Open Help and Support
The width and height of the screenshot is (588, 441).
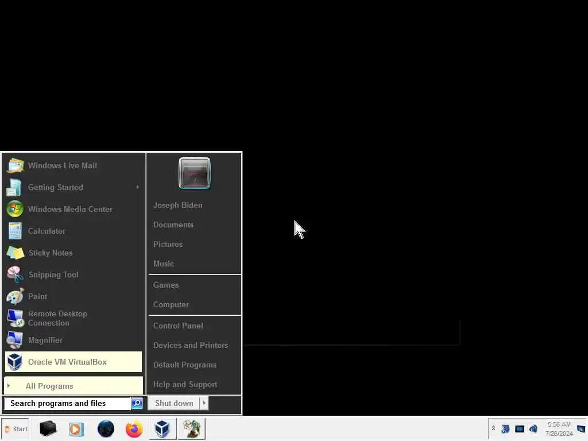[x=185, y=384]
